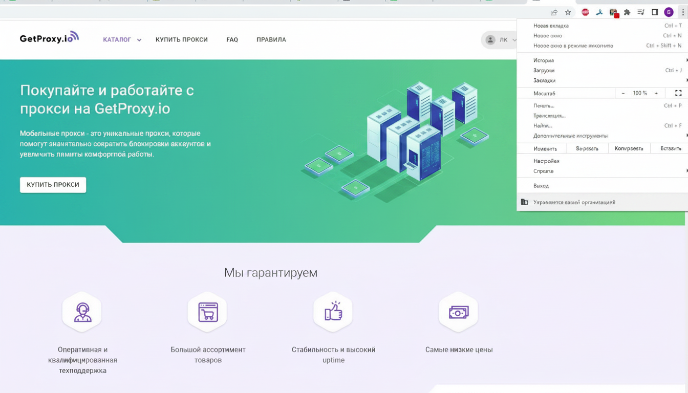The image size is (688, 393).
Task: Close the Chrome menu via the three-dot icon
Action: [682, 12]
